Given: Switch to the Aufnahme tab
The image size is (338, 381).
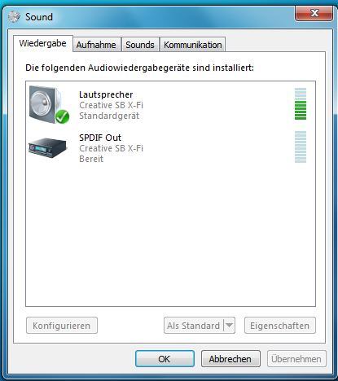Looking at the screenshot, I should point(96,45).
